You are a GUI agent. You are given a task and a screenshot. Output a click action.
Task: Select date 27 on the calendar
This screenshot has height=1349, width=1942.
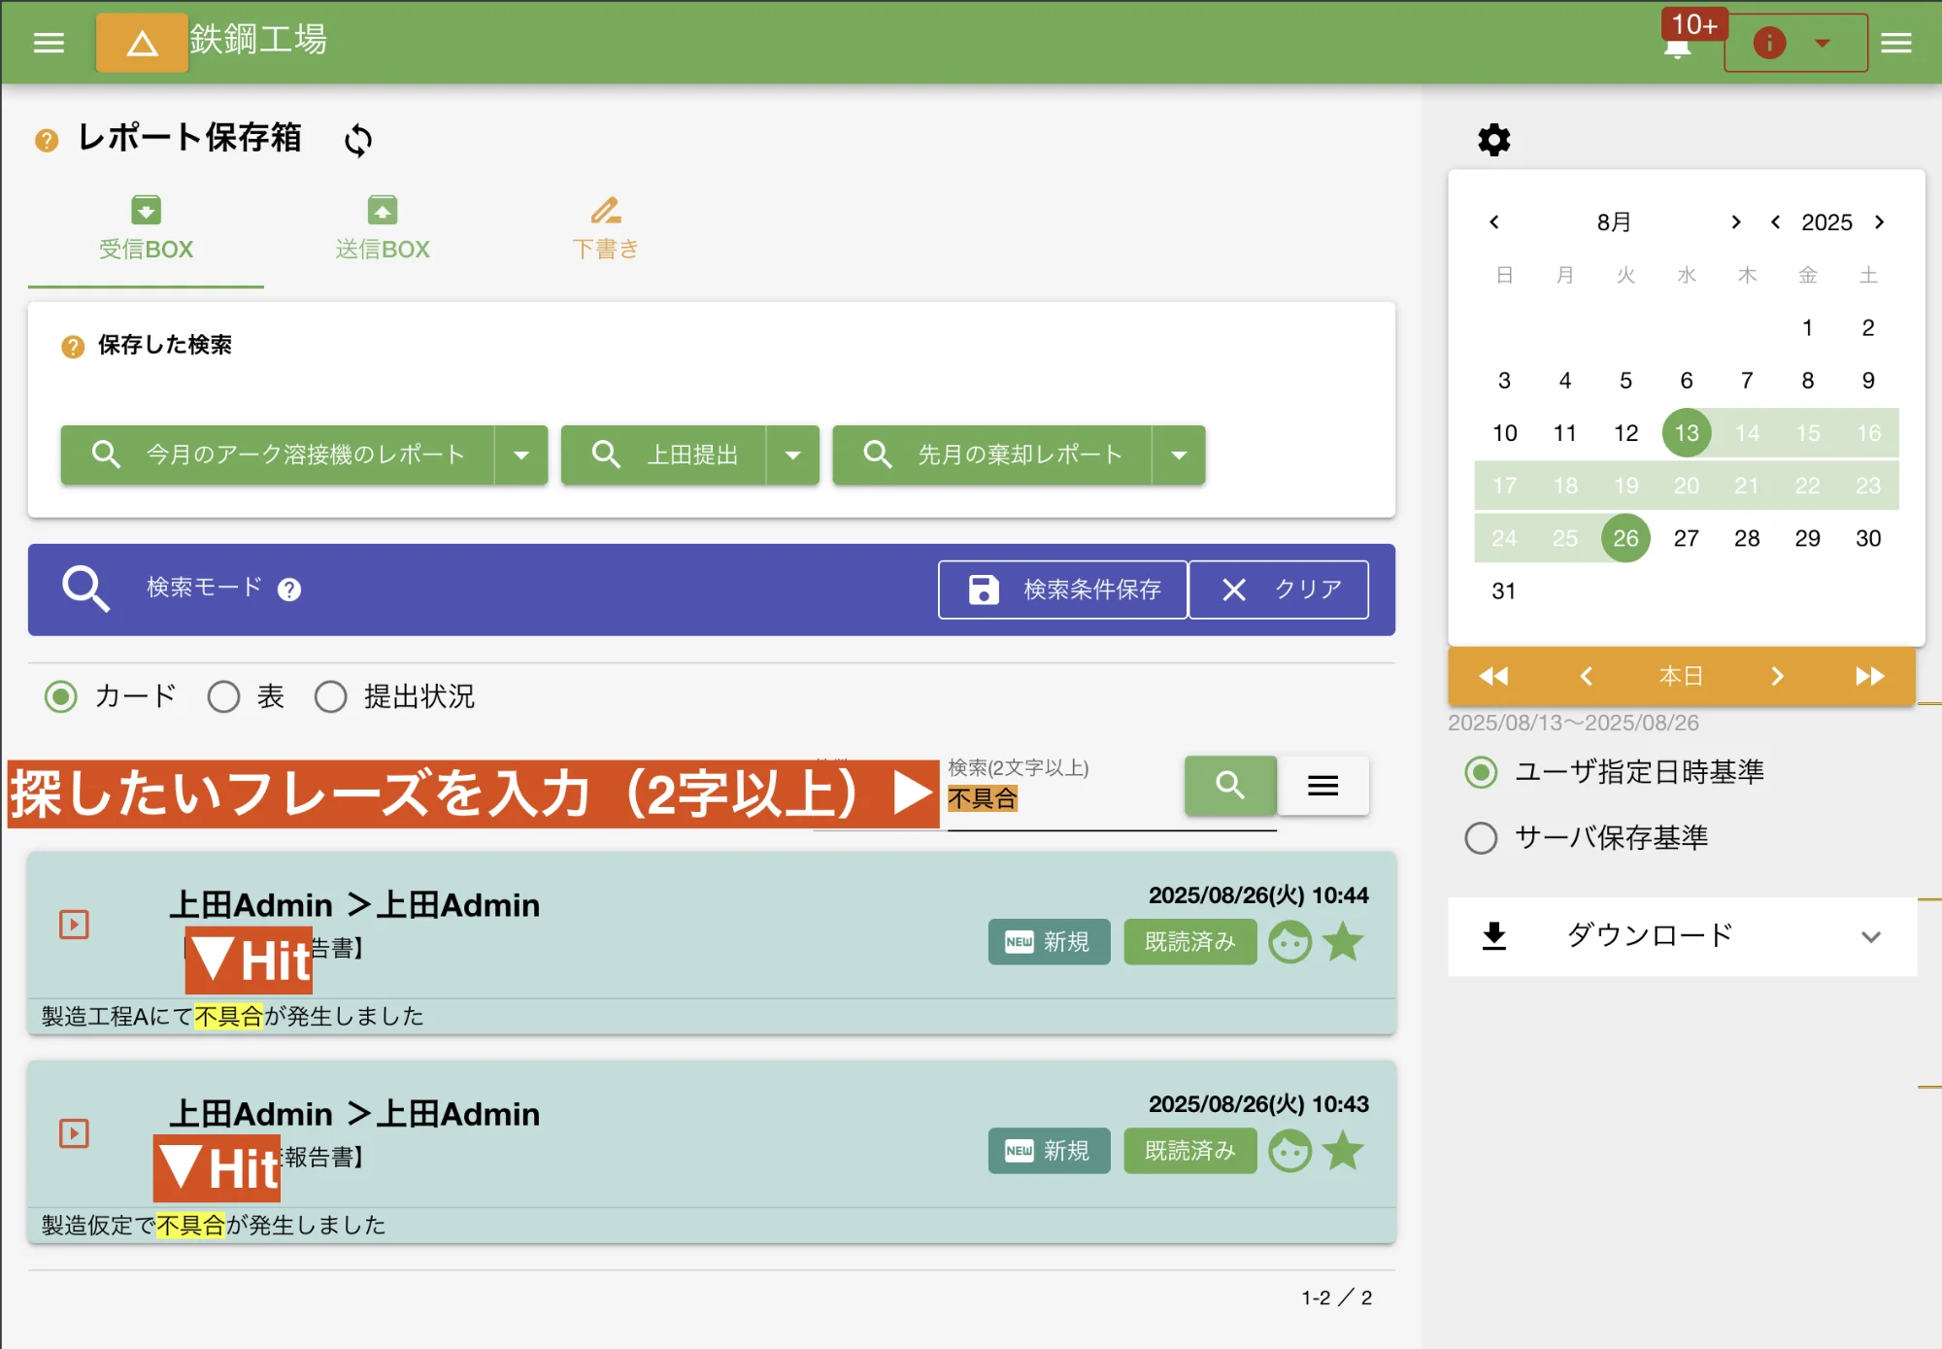[x=1687, y=537]
